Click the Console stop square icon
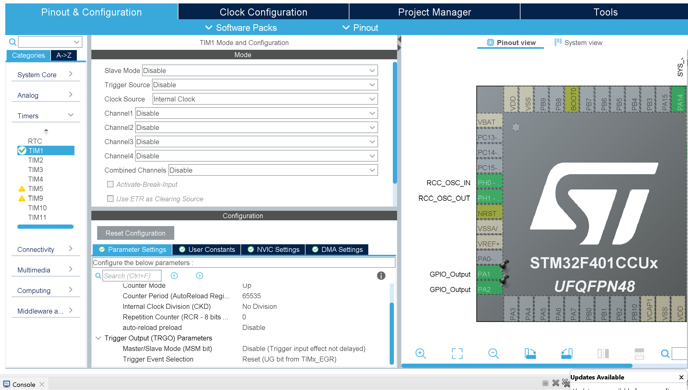 click(545, 383)
